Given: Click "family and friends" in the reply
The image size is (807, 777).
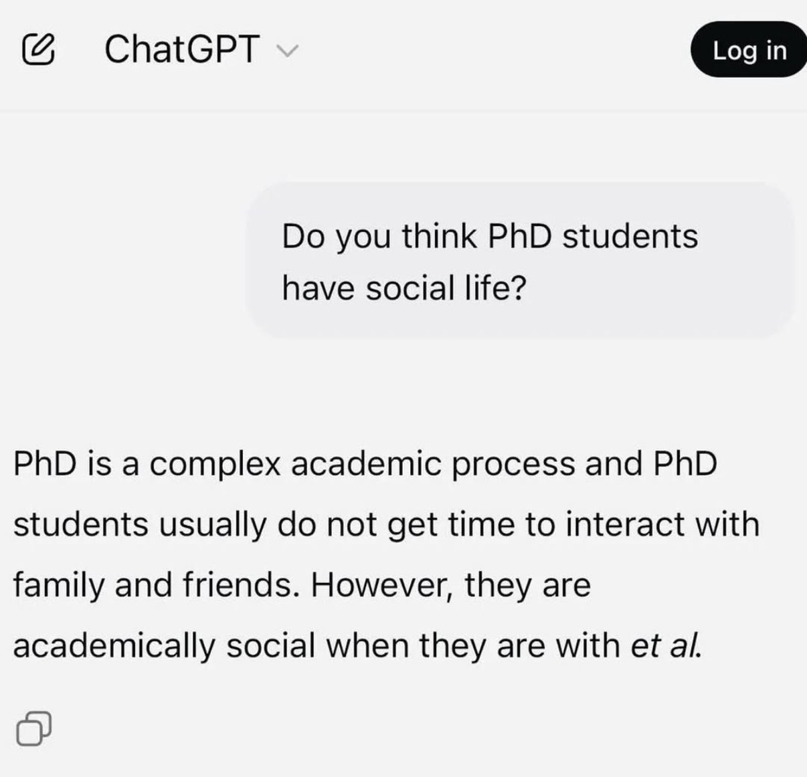Looking at the screenshot, I should coord(153,585).
